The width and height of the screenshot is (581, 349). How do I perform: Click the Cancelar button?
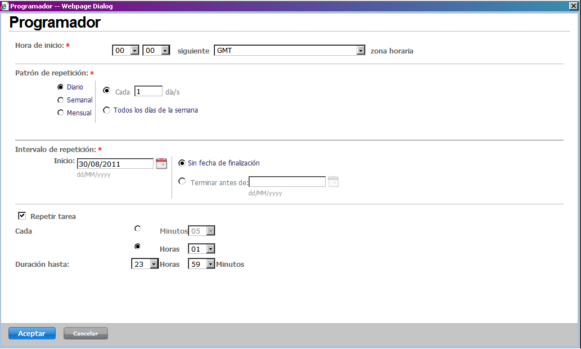[85, 333]
